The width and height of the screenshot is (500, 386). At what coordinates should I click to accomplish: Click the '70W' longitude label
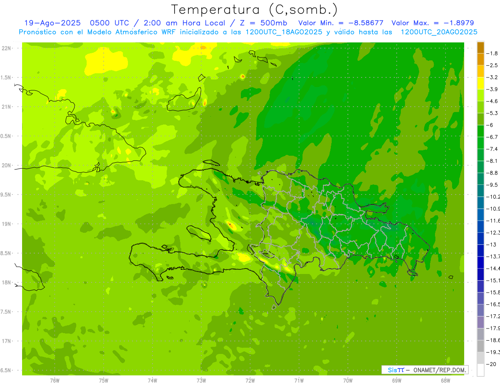pos(348,381)
